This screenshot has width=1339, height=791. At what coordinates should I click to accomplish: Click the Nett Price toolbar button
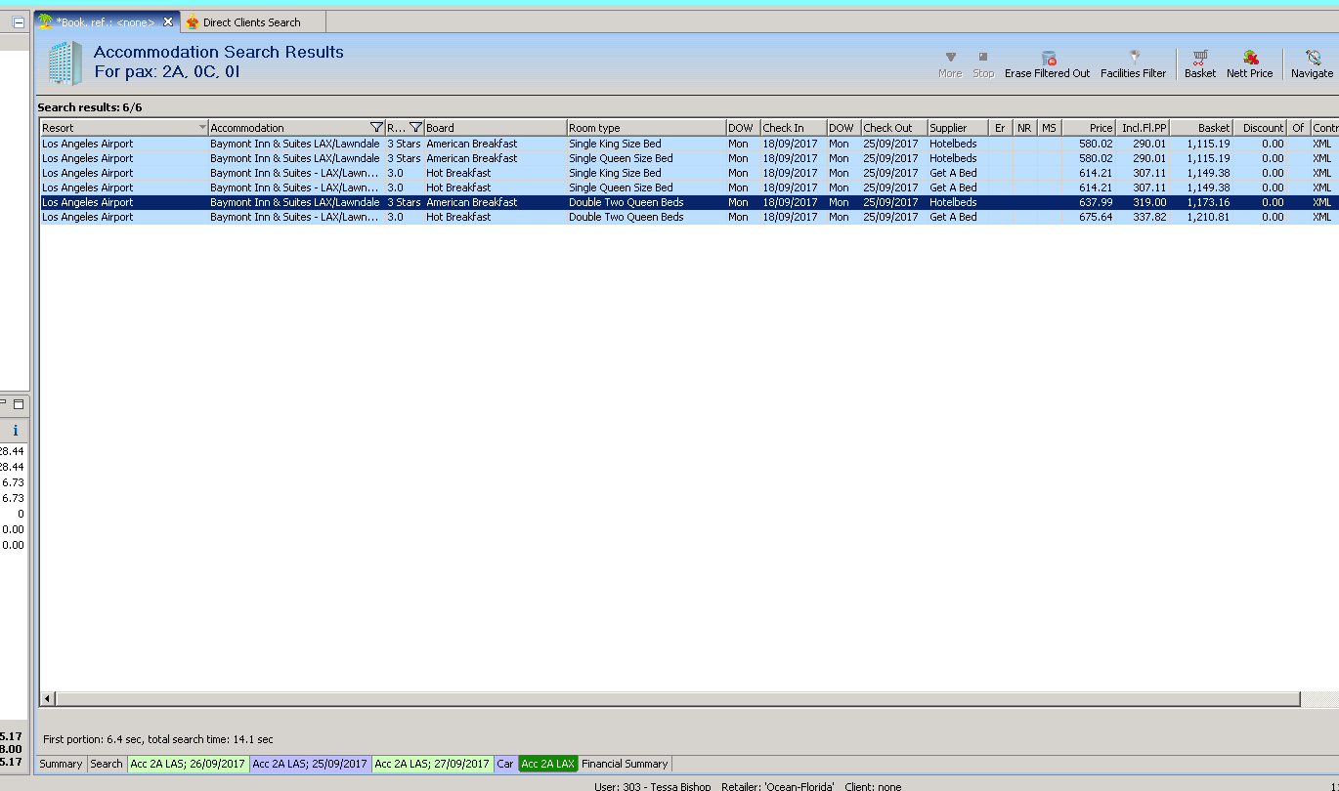pos(1250,64)
